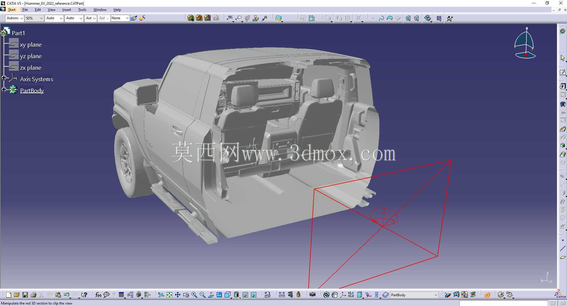Select the zx plane in tree
The height and width of the screenshot is (306, 567).
[x=30, y=68]
